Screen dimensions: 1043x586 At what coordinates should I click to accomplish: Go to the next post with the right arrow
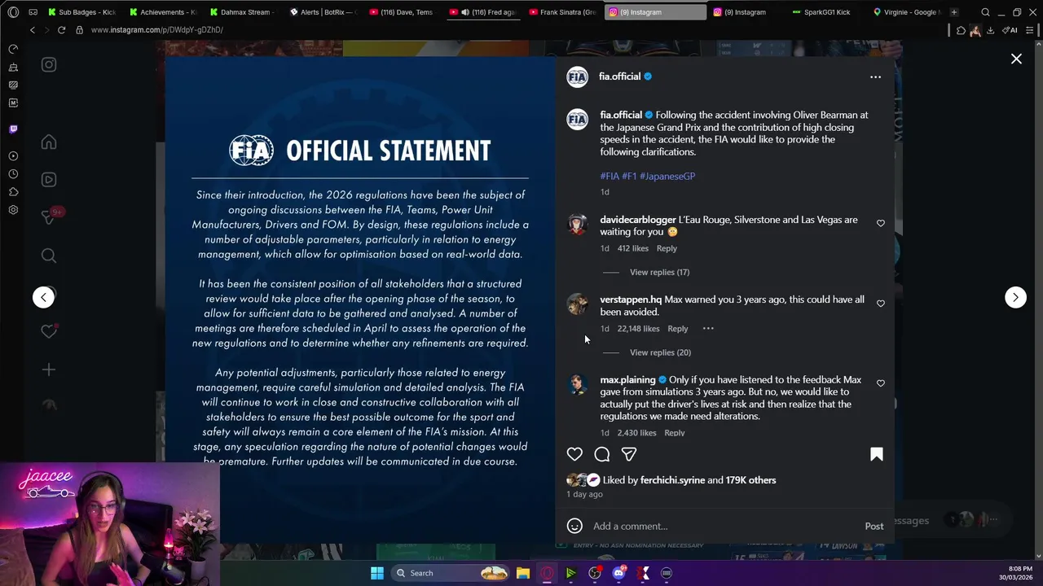(1015, 297)
